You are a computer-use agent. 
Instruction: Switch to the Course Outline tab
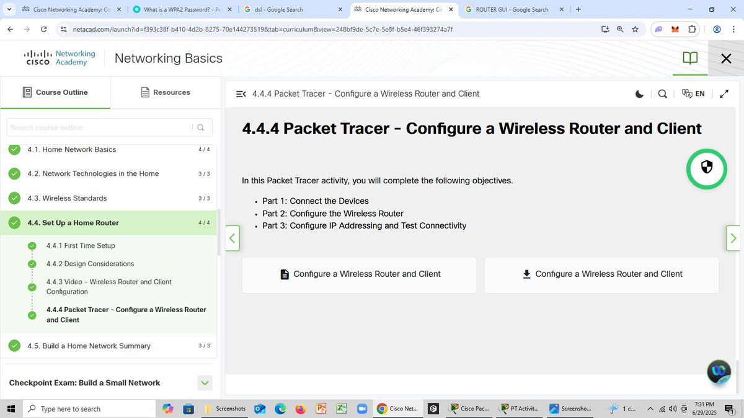tap(55, 92)
